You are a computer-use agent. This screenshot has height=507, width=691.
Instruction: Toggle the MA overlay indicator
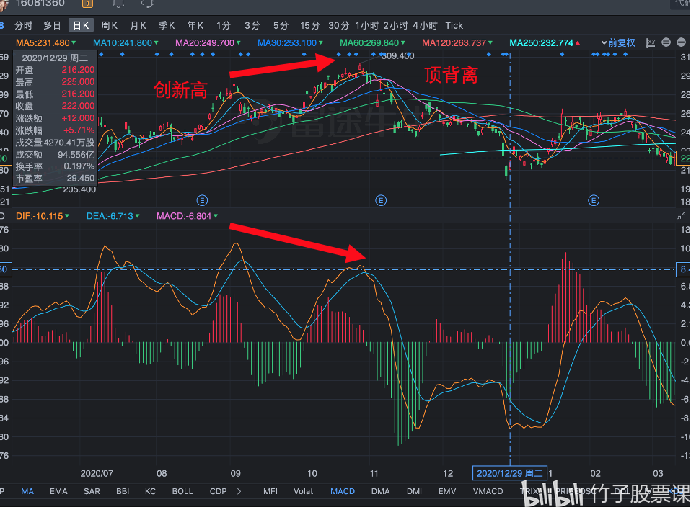pyautogui.click(x=27, y=491)
